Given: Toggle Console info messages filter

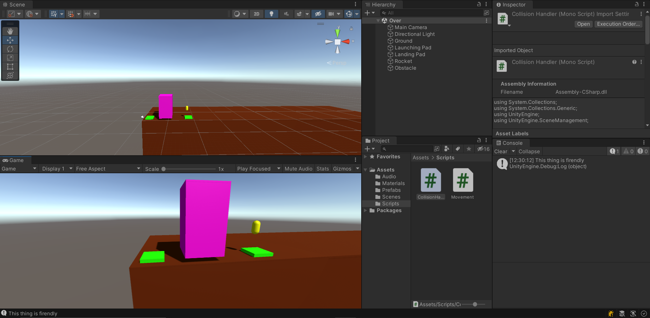Looking at the screenshot, I should [614, 151].
